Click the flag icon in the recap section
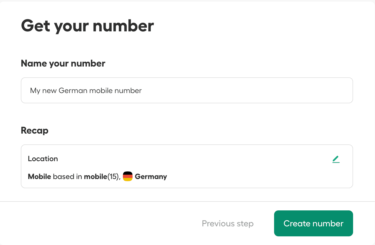The height and width of the screenshot is (245, 375). click(x=127, y=176)
